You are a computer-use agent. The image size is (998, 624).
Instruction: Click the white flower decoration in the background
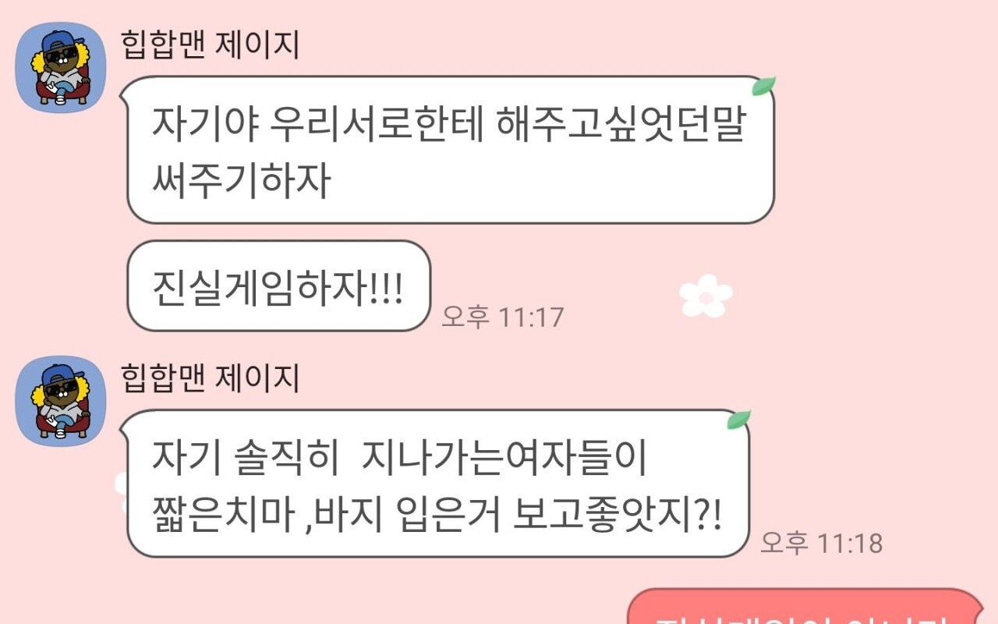pos(706,296)
